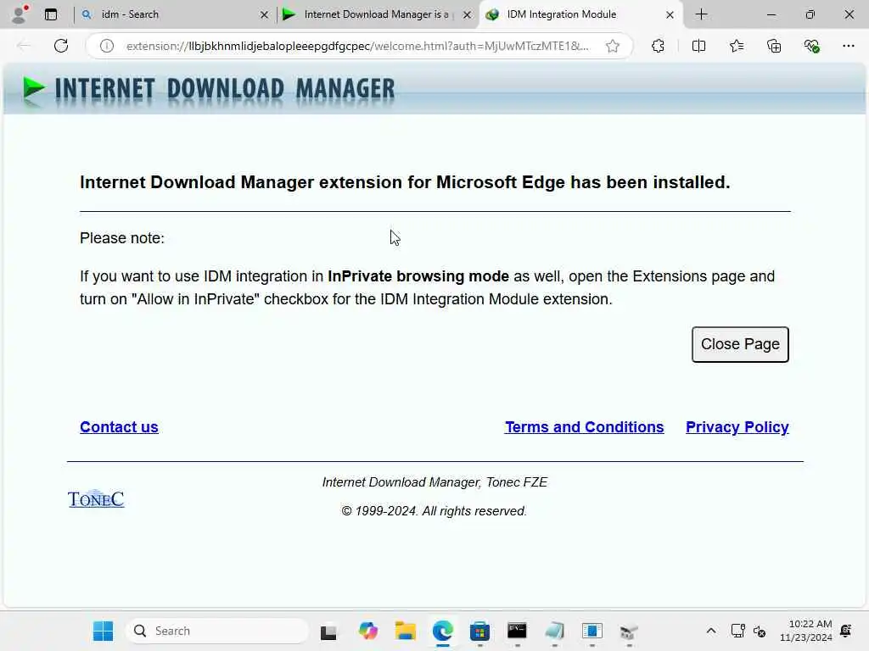The height and width of the screenshot is (651, 869).
Task: Open Microsoft Store from taskbar
Action: click(480, 631)
